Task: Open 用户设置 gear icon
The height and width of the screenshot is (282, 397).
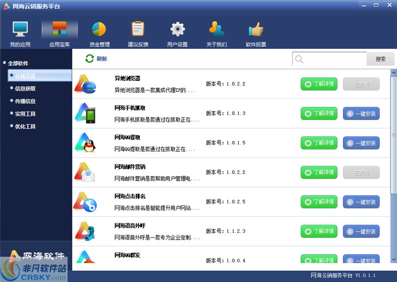Action: [x=177, y=29]
